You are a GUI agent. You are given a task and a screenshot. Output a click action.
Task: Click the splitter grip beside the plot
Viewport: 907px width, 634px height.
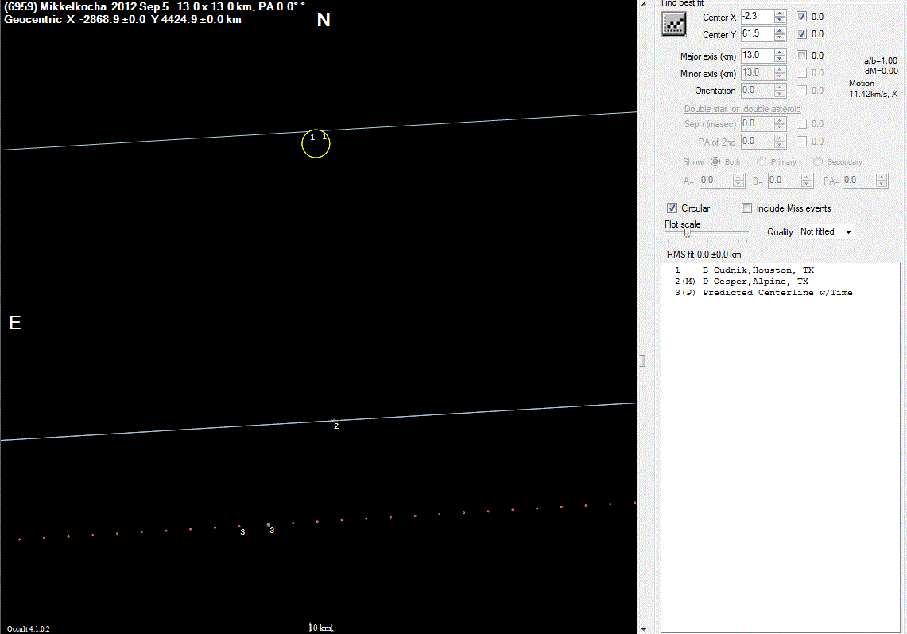(x=642, y=360)
